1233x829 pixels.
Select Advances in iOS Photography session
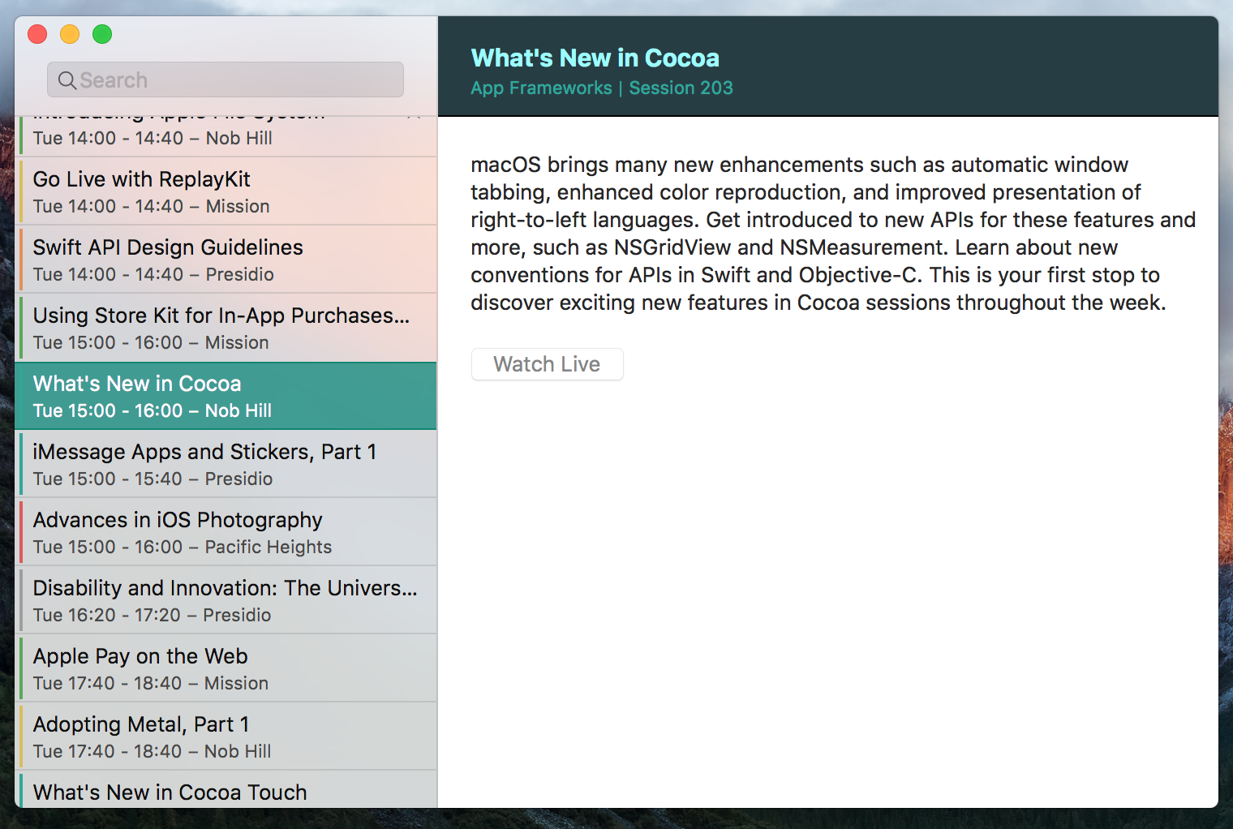[x=226, y=532]
